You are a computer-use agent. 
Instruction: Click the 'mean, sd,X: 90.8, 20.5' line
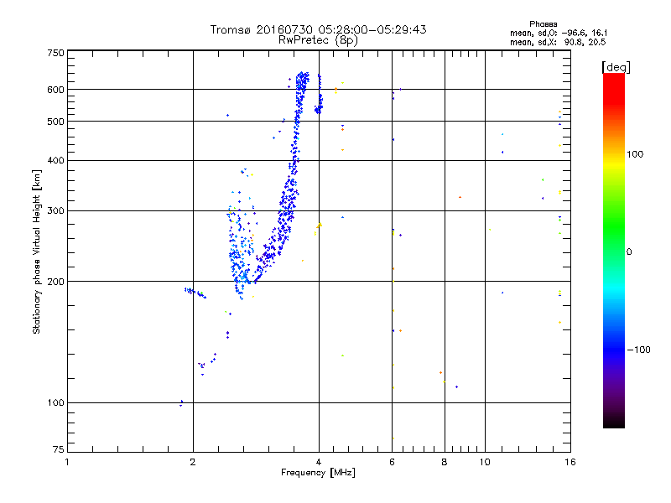[x=558, y=42]
